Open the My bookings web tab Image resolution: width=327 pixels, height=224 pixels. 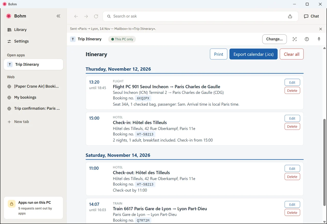tap(33, 97)
